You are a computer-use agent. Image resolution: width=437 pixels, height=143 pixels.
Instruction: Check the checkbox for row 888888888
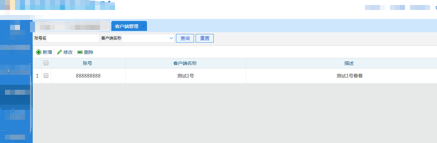click(x=46, y=75)
